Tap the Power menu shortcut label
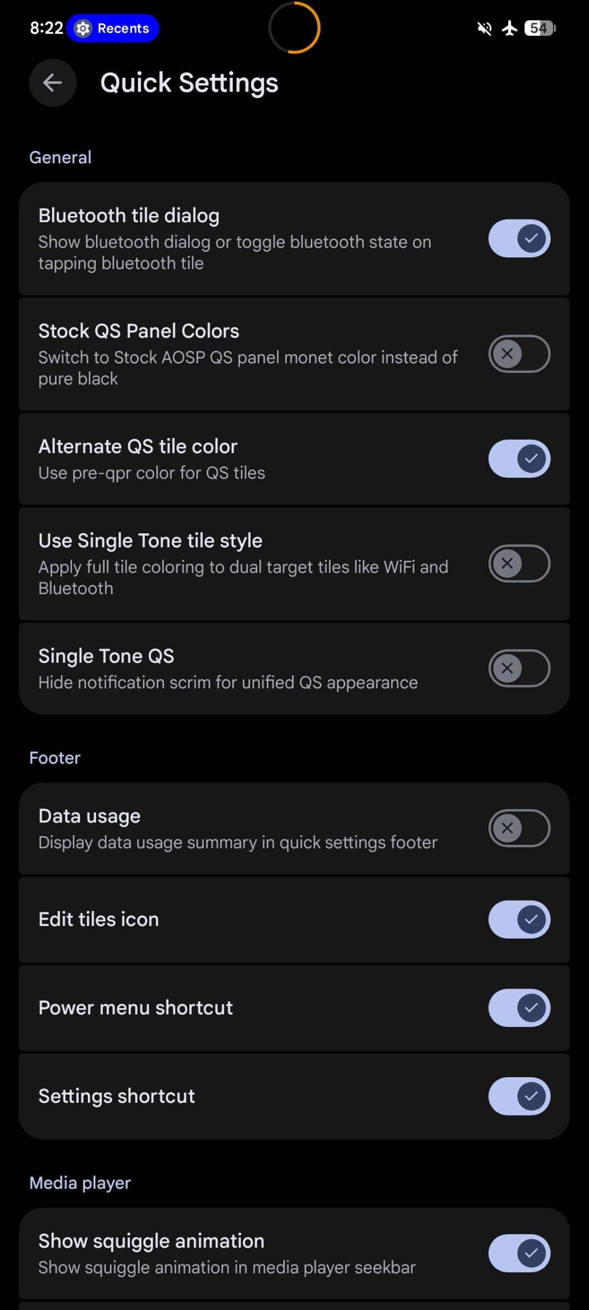Viewport: 589px width, 1310px height. pos(135,1008)
